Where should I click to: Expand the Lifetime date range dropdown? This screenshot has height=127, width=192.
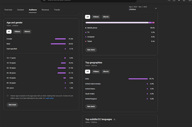156,8
